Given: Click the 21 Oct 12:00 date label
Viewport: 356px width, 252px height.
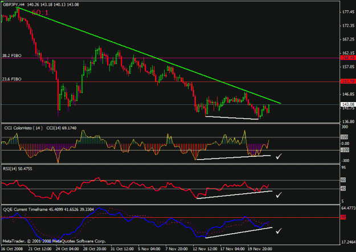Looking at the screenshot, I should click(x=40, y=249).
